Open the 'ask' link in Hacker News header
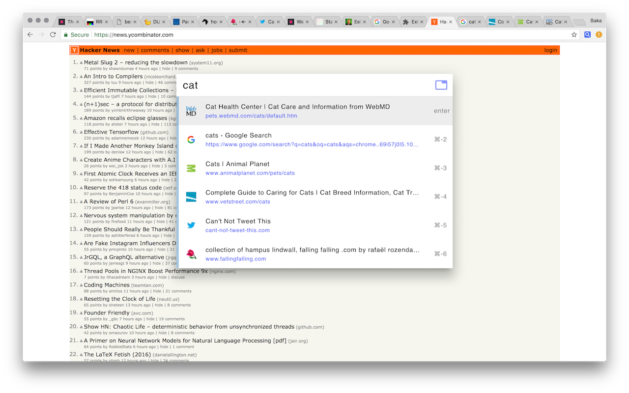The image size is (629, 393). (x=200, y=50)
